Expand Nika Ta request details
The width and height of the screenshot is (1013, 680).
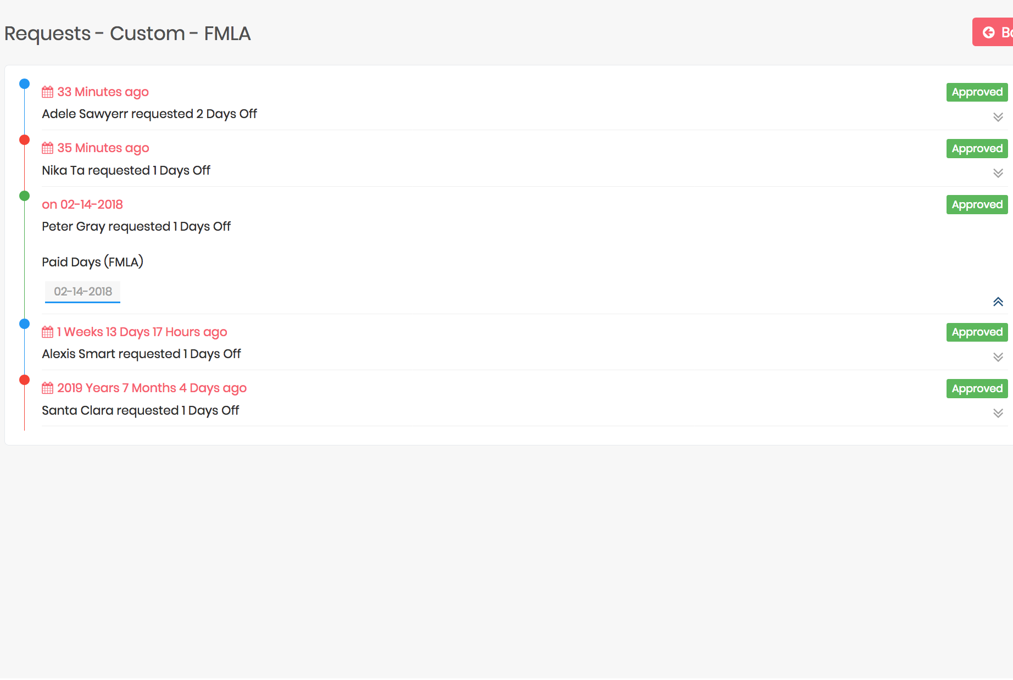[998, 173]
